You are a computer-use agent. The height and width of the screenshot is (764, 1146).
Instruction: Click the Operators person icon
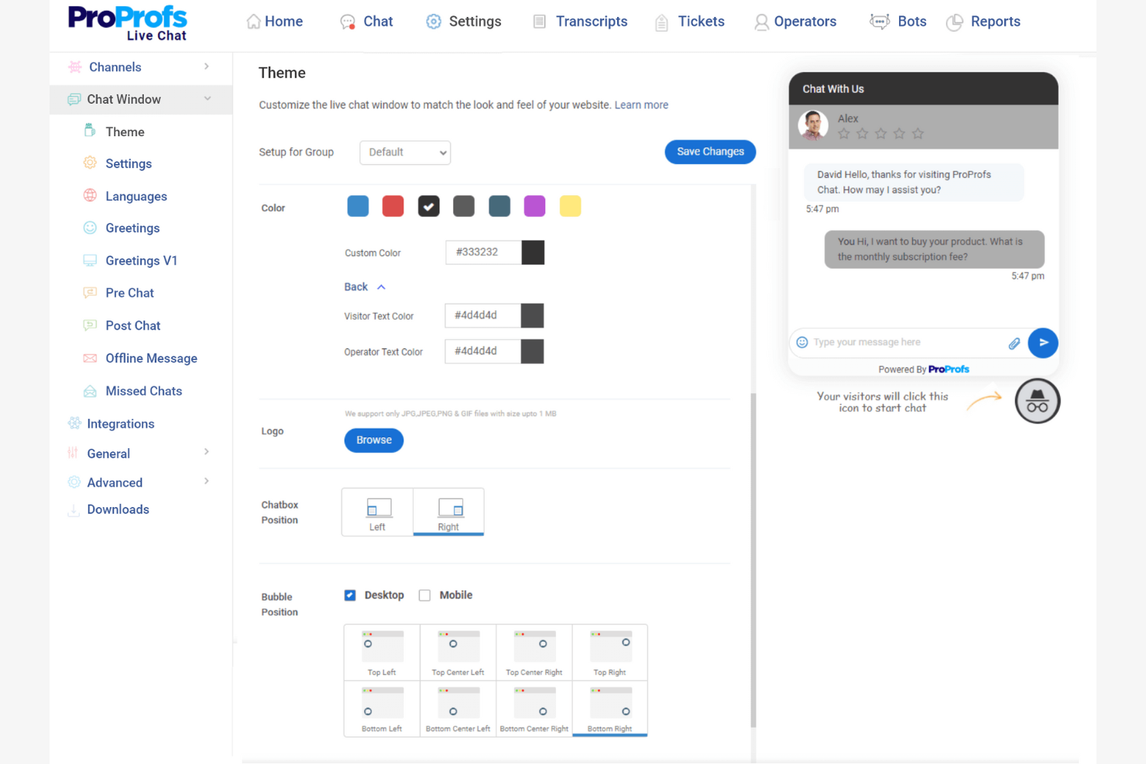pos(762,22)
